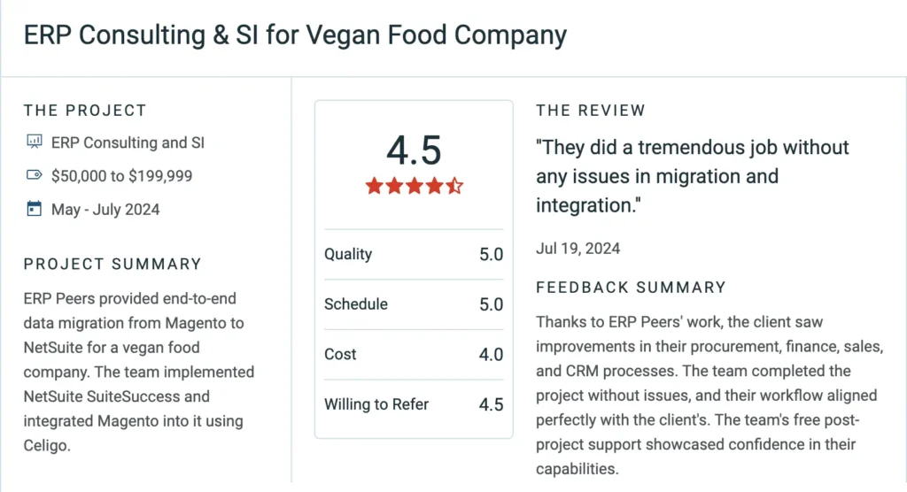Click the review quote text
The width and height of the screenshot is (907, 492).
(x=692, y=176)
